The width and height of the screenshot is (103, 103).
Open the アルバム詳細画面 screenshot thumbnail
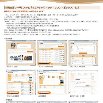tap(21, 82)
